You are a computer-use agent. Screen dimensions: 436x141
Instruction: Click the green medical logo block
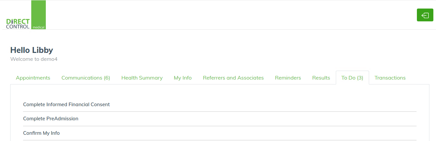(x=39, y=15)
